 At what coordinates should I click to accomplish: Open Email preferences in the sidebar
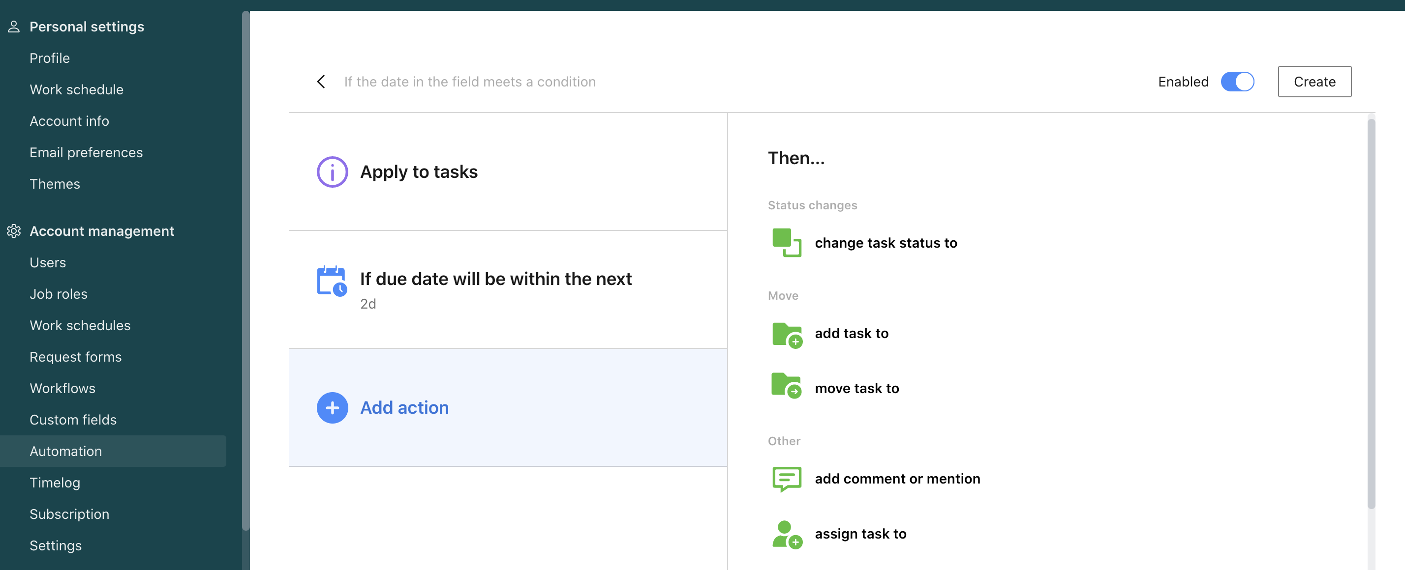(86, 153)
